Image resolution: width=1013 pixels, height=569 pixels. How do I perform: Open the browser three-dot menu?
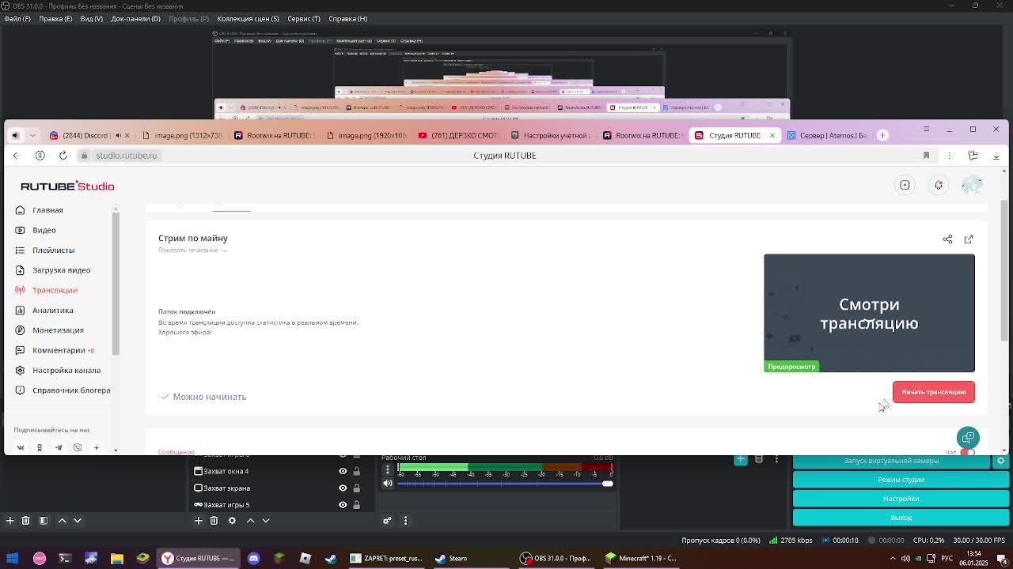pyautogui.click(x=950, y=156)
